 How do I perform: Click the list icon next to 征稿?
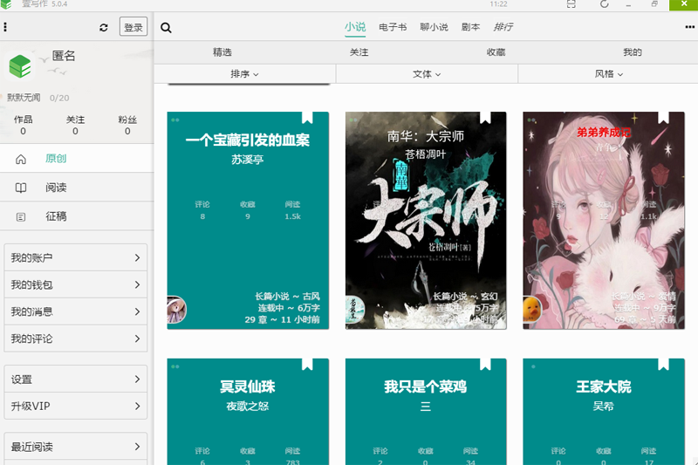[x=21, y=216]
